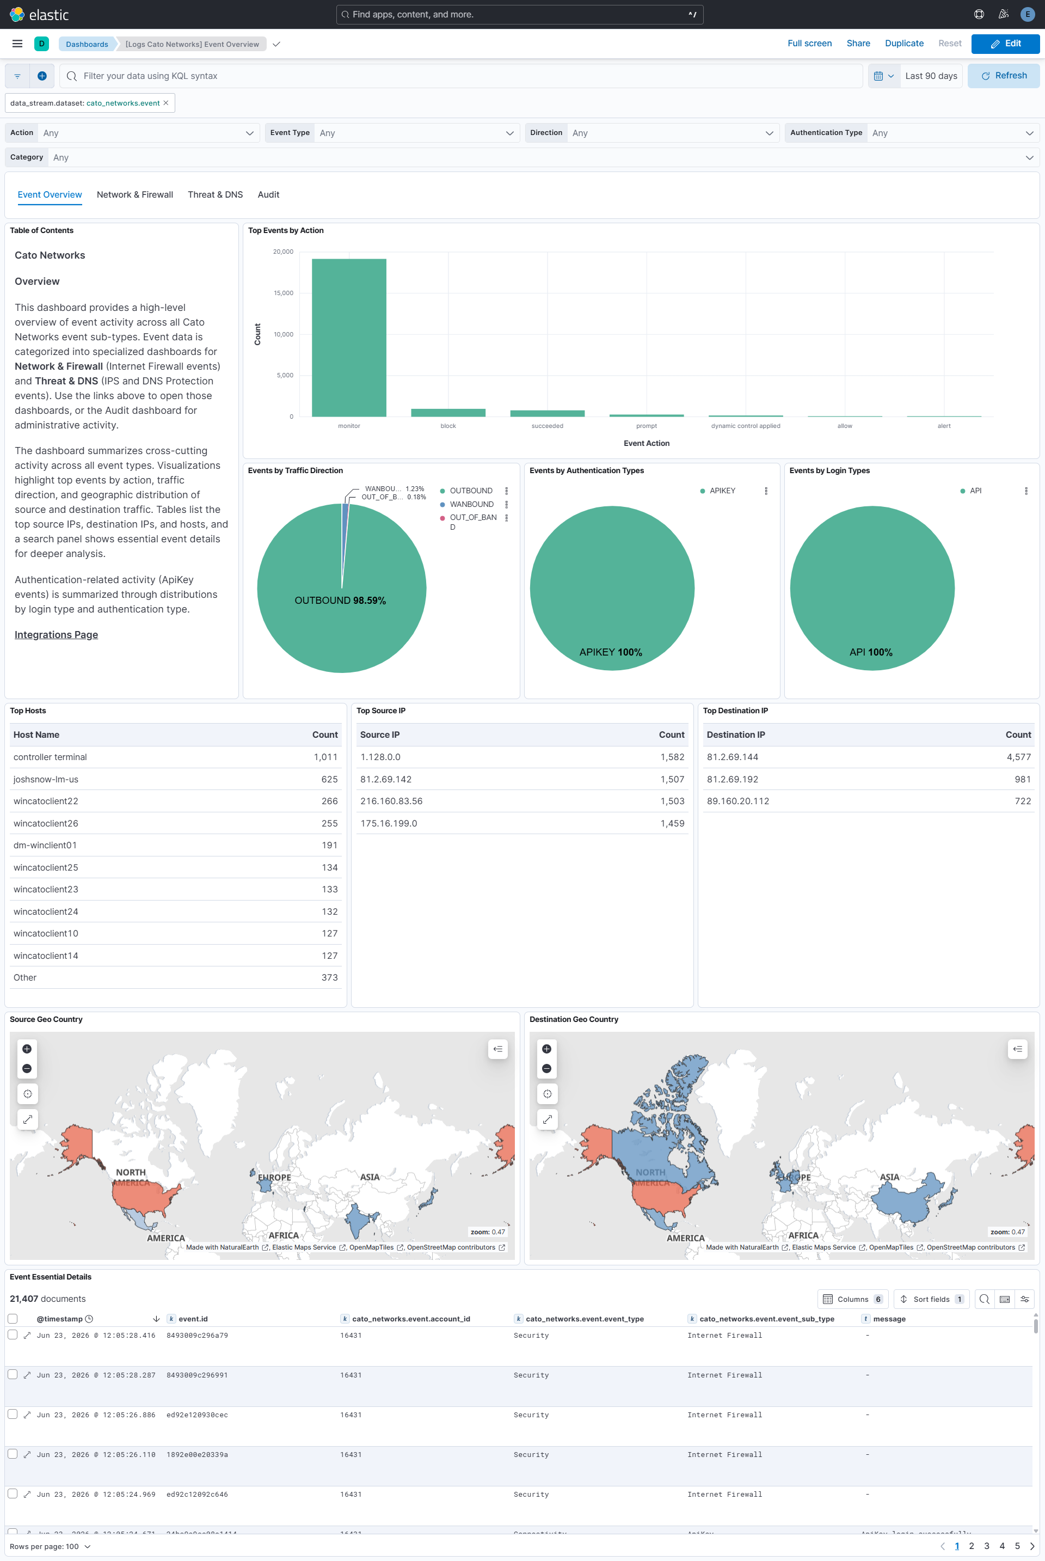Screen dimensions: 1045x1561
Task: Focus the KQL query filter input
Action: tap(461, 76)
